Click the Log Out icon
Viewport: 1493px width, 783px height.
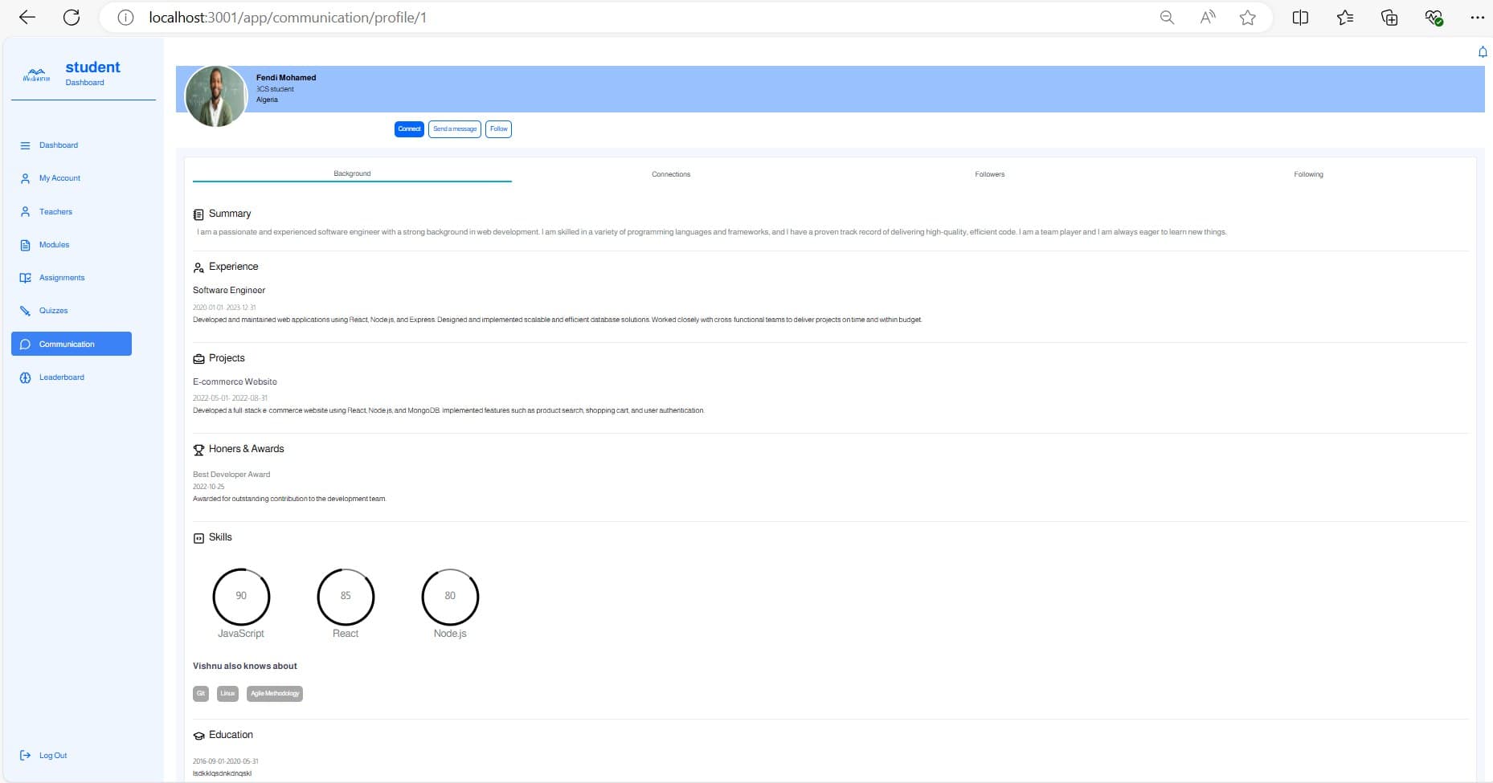coord(25,756)
